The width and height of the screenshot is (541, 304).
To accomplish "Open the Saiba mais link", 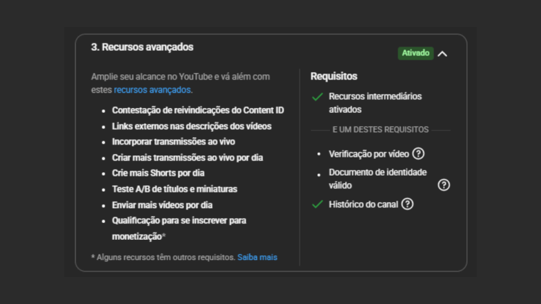I will (x=257, y=257).
